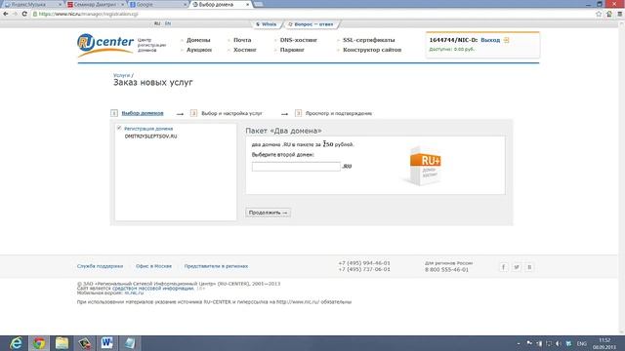Viewport: 625px width, 351px height.
Task: Click the Action Center flag tray icon
Action: click(529, 343)
